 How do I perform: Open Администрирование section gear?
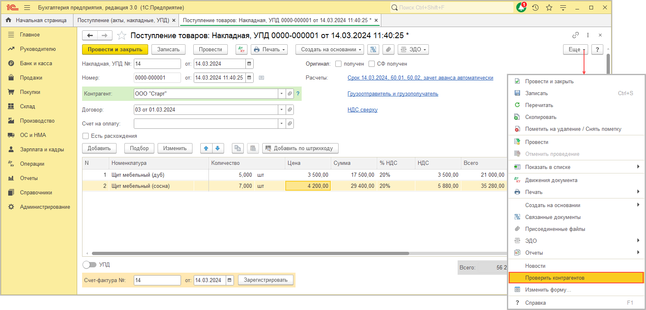click(11, 207)
